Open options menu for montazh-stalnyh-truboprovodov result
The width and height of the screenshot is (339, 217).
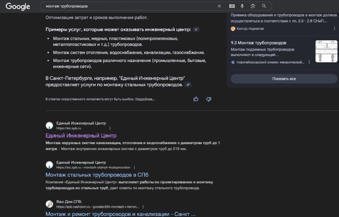(134, 167)
